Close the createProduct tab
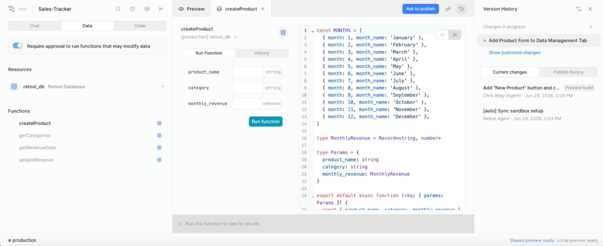 pyautogui.click(x=263, y=9)
